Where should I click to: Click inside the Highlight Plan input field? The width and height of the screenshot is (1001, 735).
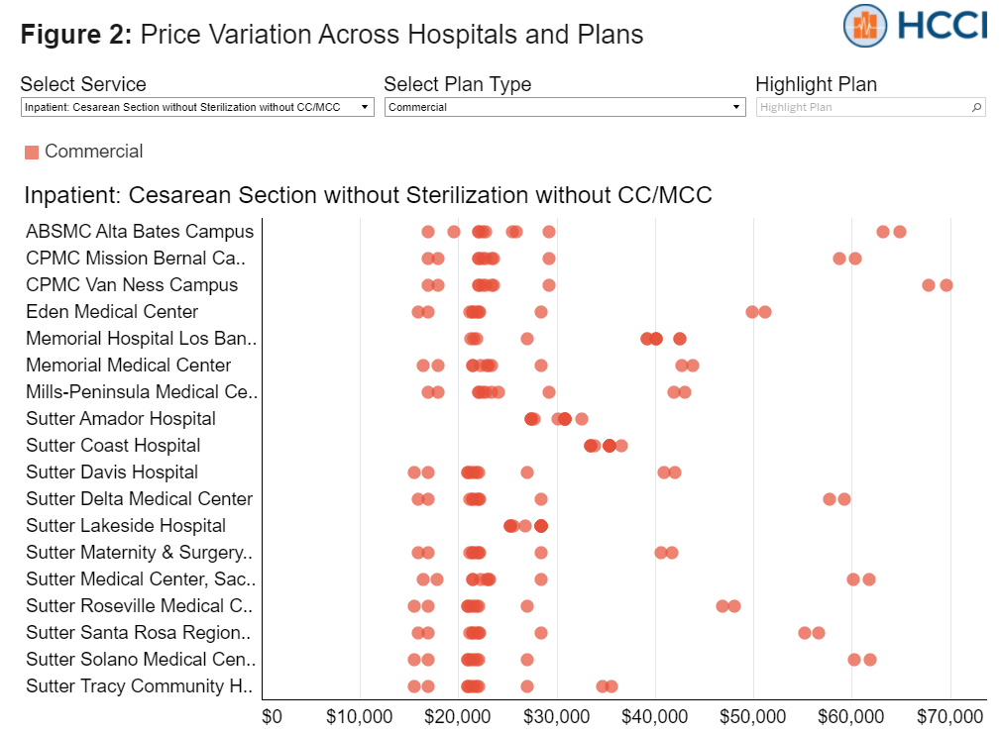[x=852, y=107]
